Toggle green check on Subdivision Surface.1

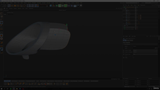coord(137,7)
